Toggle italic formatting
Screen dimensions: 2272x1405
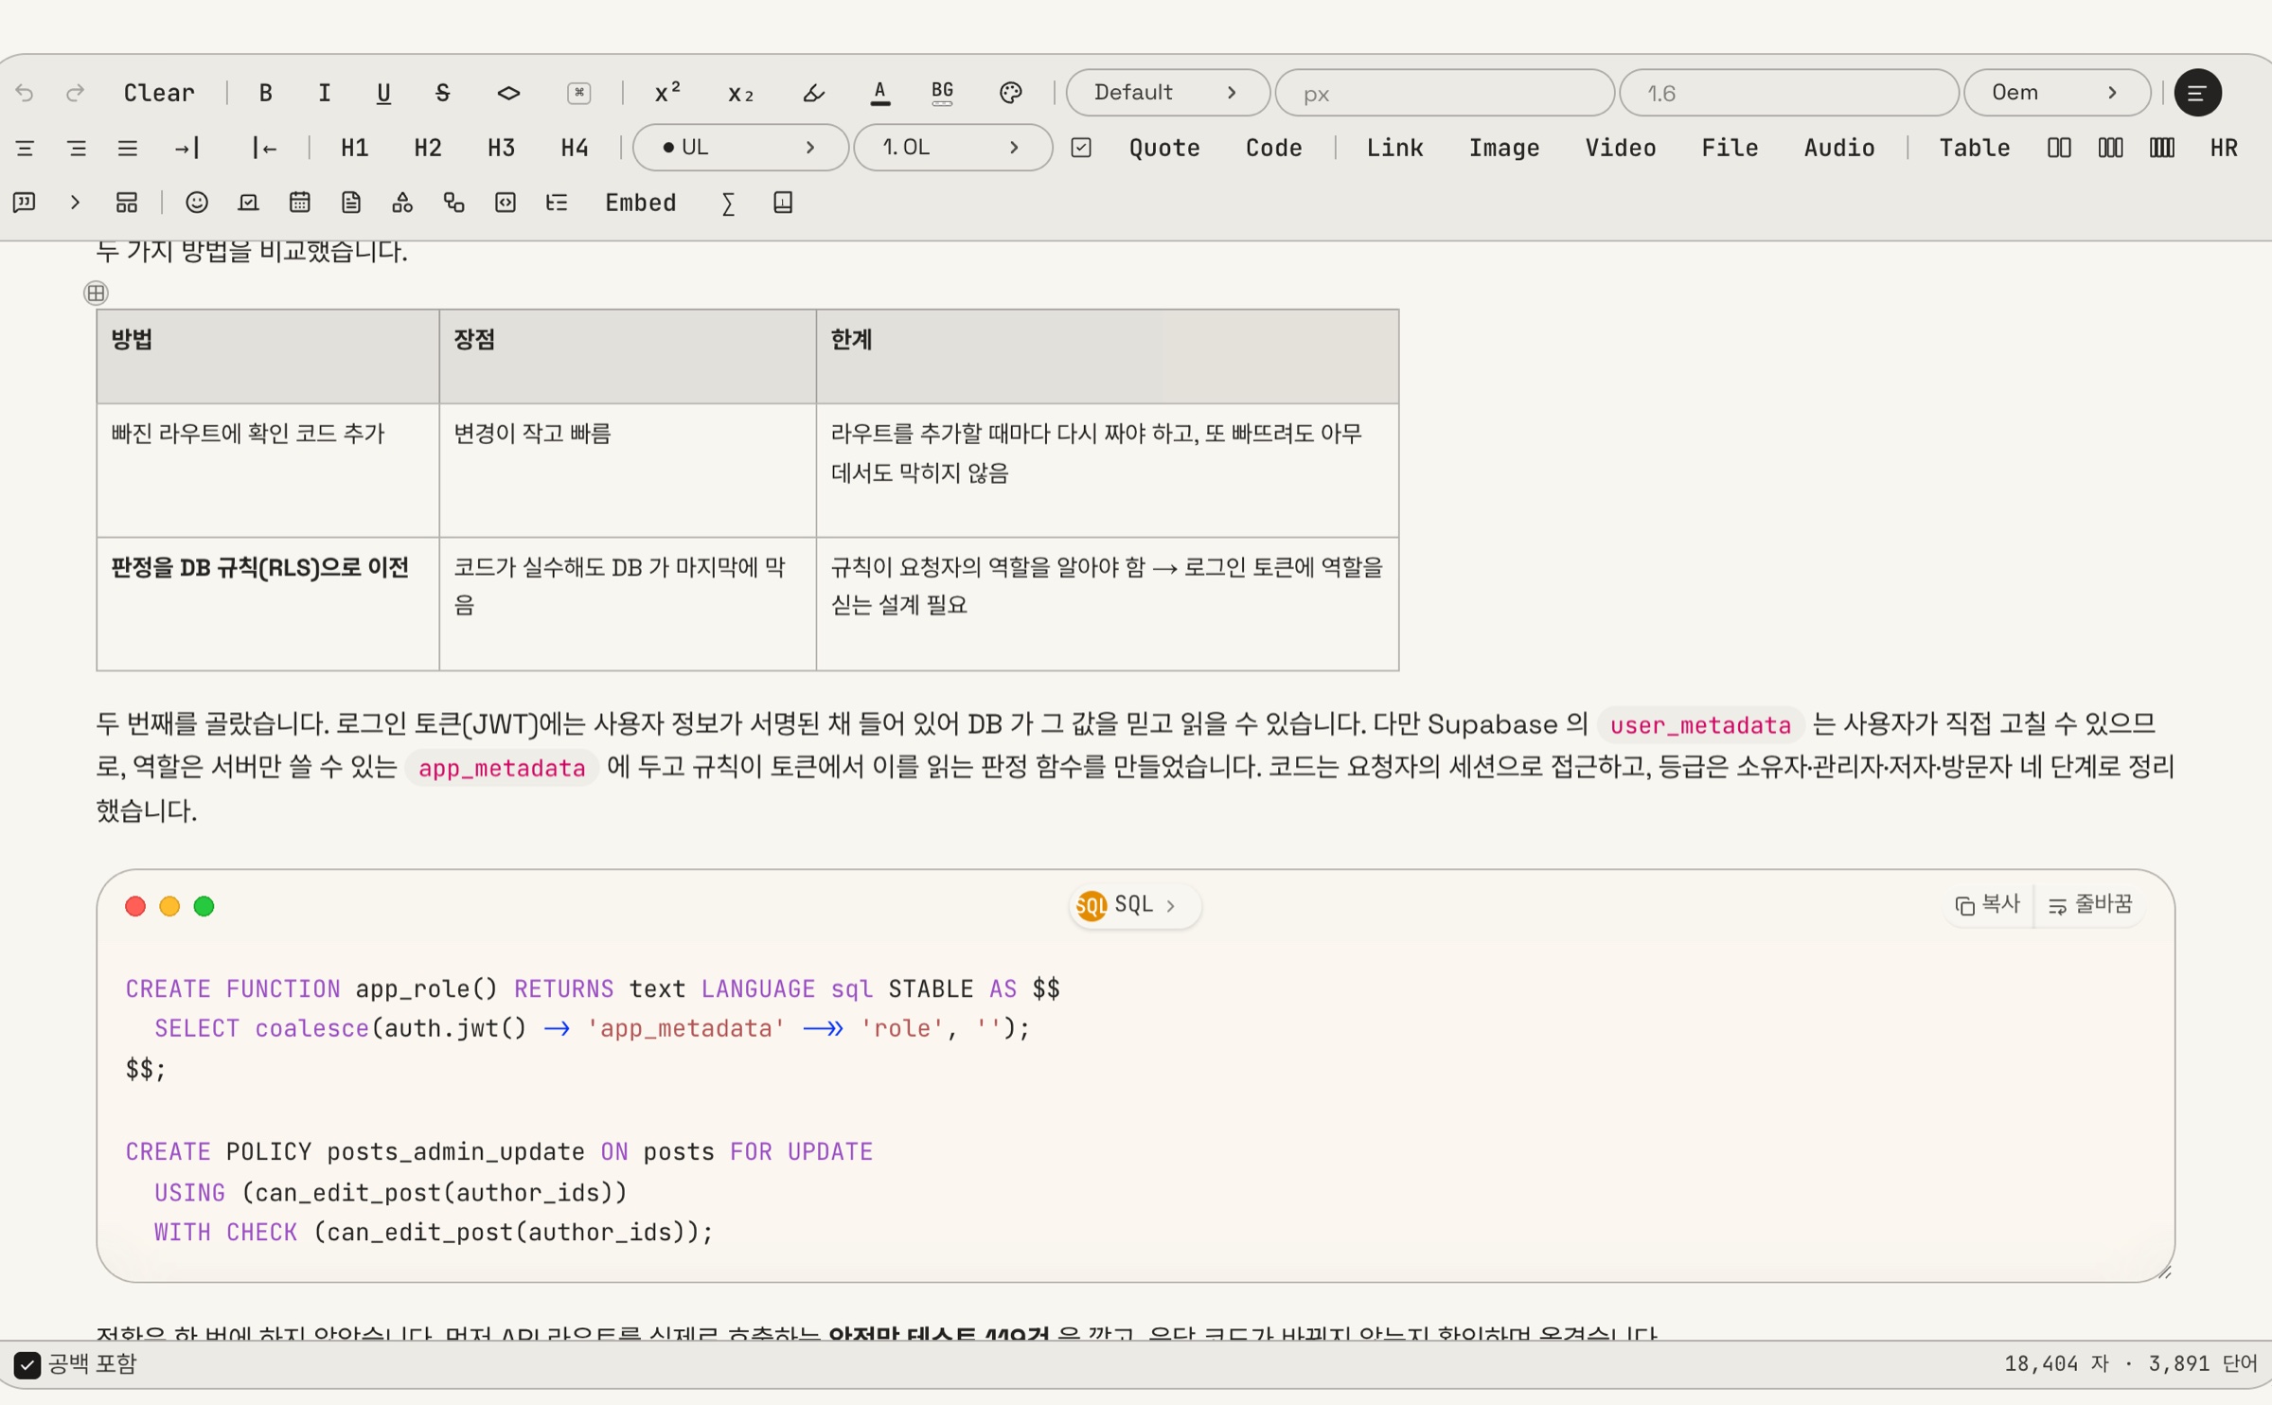coord(325,93)
